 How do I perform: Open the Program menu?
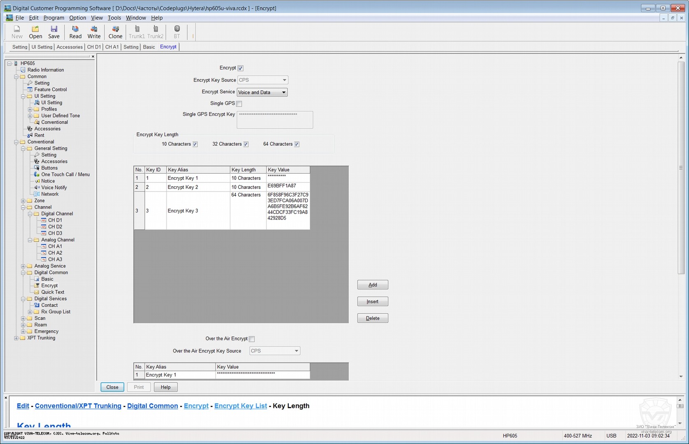(53, 18)
